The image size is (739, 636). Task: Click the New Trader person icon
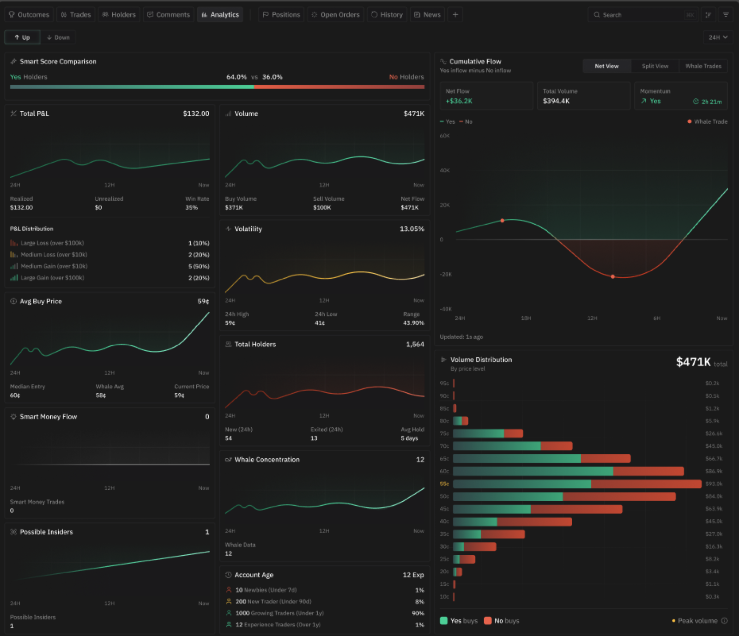[229, 601]
